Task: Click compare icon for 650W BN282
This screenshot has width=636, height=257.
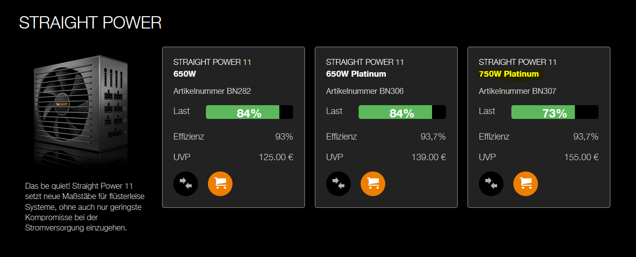Action: [186, 184]
